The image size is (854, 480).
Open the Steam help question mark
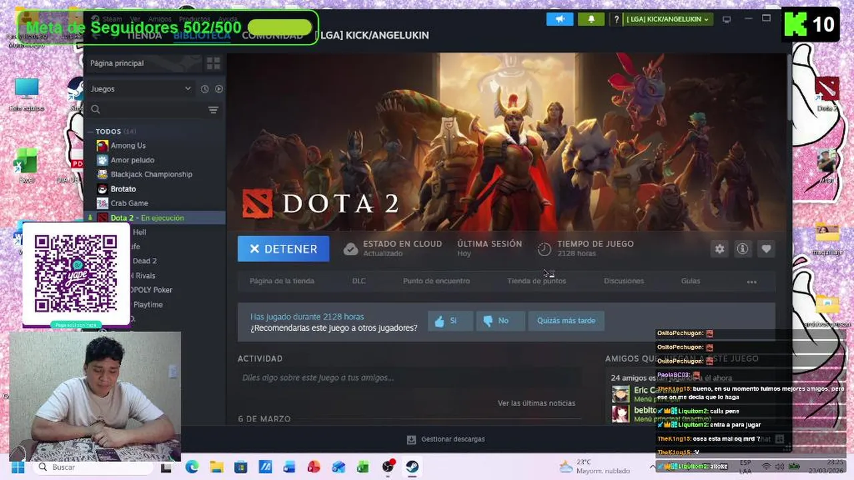[x=616, y=19]
